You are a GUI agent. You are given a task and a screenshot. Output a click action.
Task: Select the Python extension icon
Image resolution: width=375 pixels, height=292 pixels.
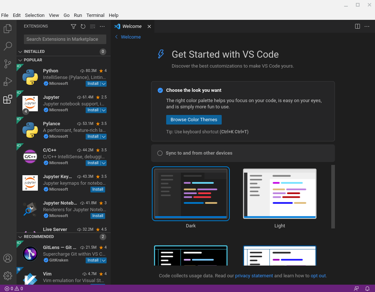[30, 77]
